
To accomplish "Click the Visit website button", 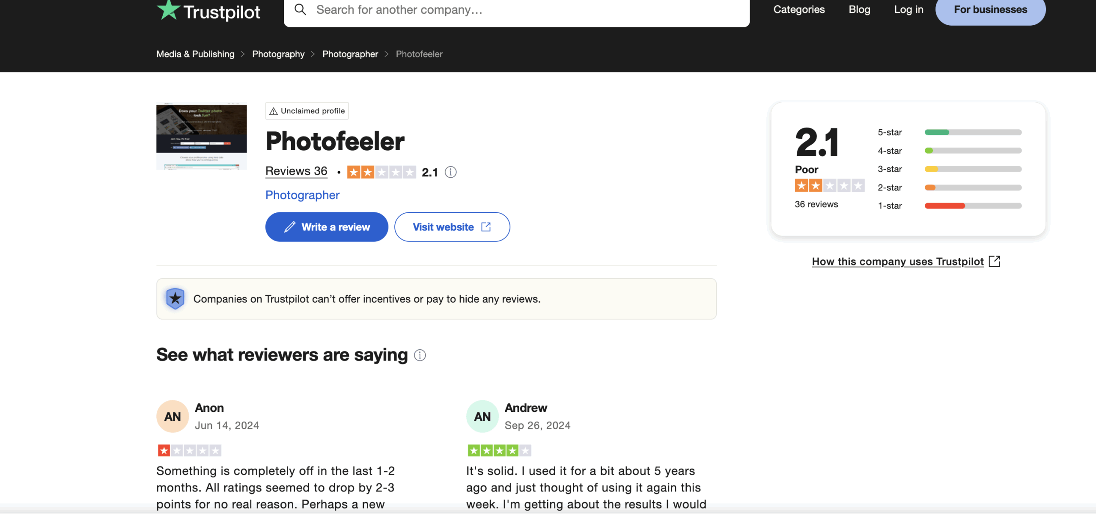I will coord(452,227).
